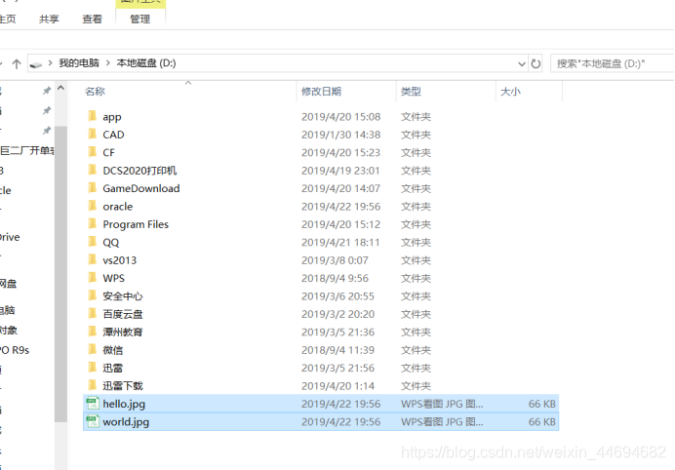Screen dimensions: 675x470
Task: Click the up-arrow to go to parent folder
Action: (17, 63)
